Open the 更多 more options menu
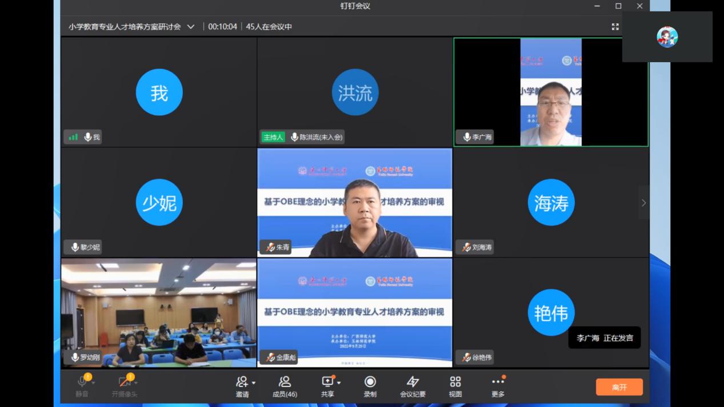 pos(498,386)
